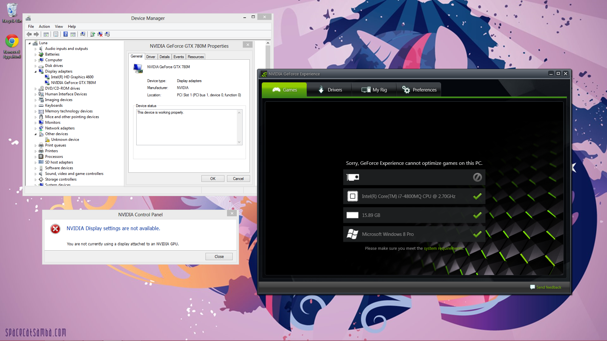Viewport: 607px width, 341px height.
Task: Open the system requirements link
Action: pos(443,248)
